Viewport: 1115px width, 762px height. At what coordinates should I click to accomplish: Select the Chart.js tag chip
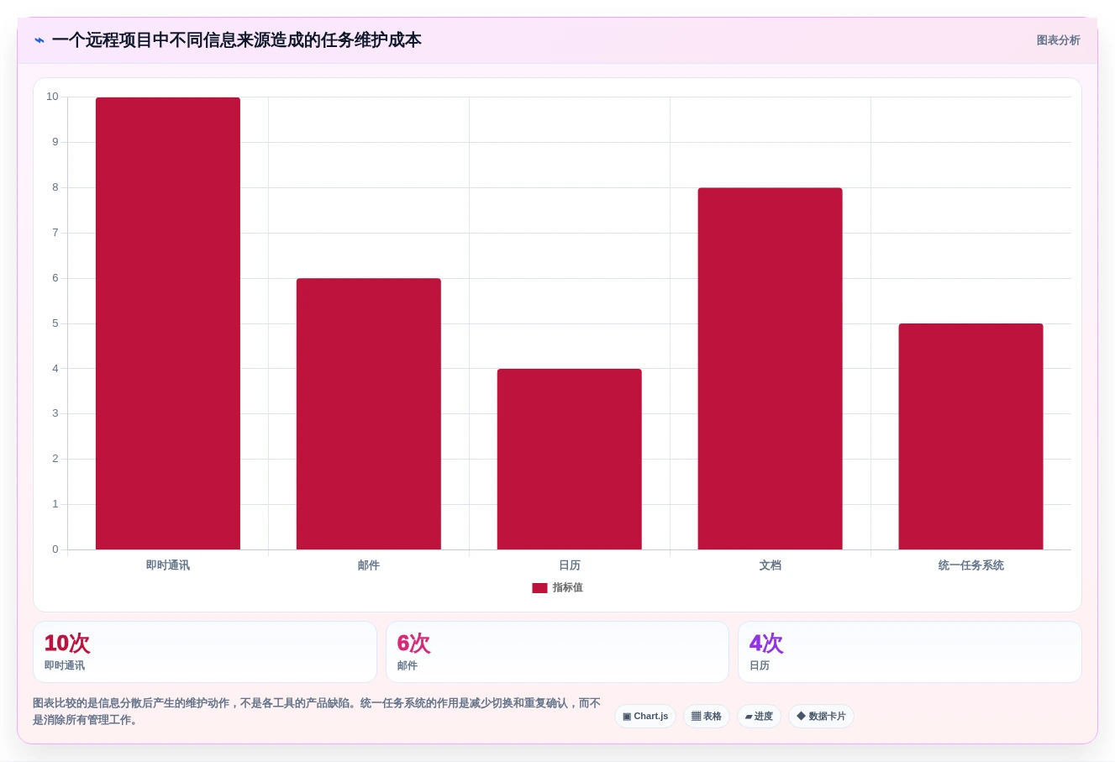point(645,717)
